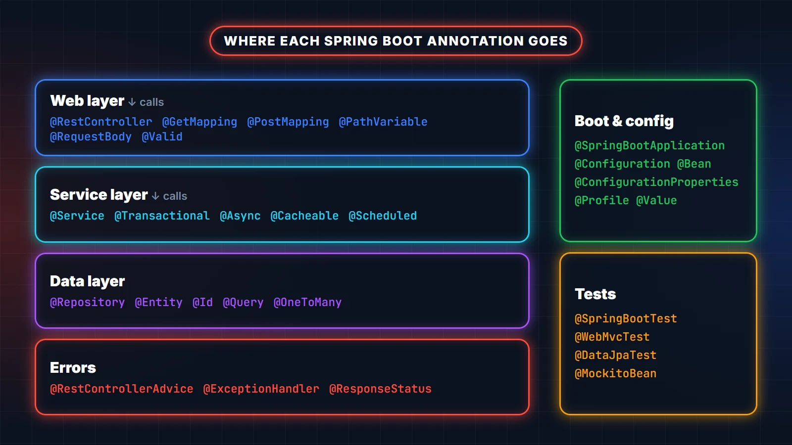
Task: Select the @PostMapping annotation
Action: 288,122
